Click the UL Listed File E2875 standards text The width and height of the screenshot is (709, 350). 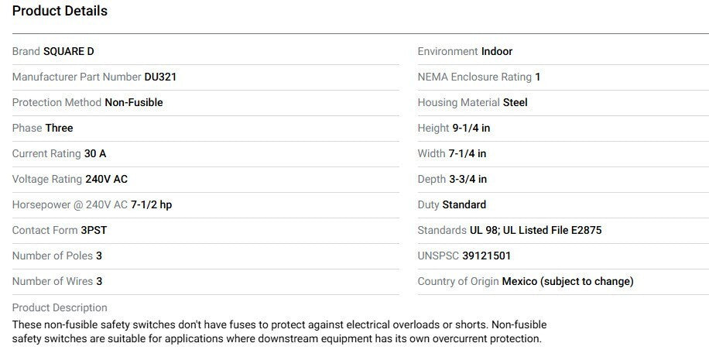point(553,230)
